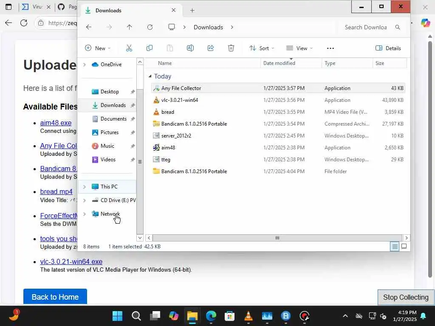
Task: Open Task View on taskbar
Action: [x=155, y=316]
